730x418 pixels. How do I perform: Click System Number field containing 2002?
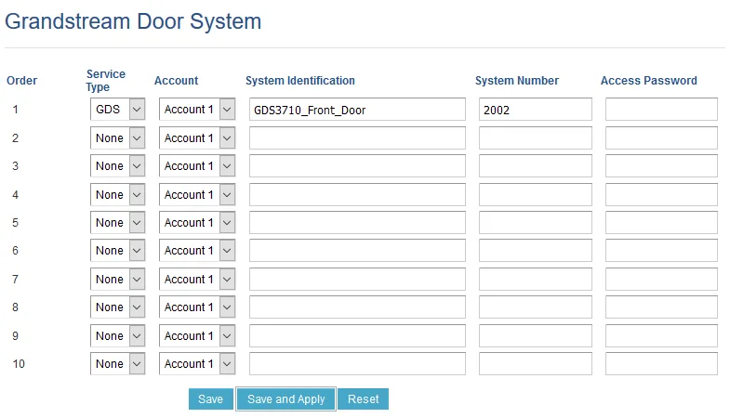tap(535, 110)
